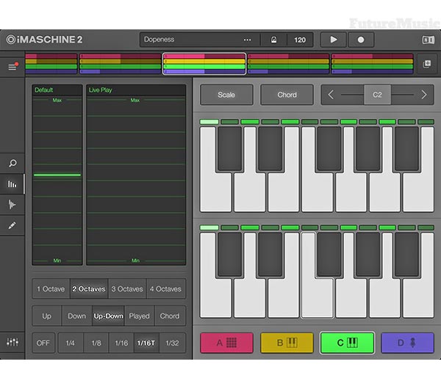Turn the arpeggiator OFF
The image size is (441, 389).
coord(43,343)
